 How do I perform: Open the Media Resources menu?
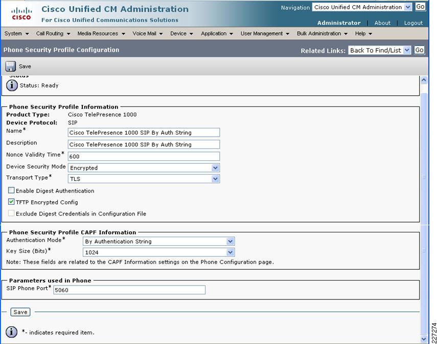(x=101, y=33)
